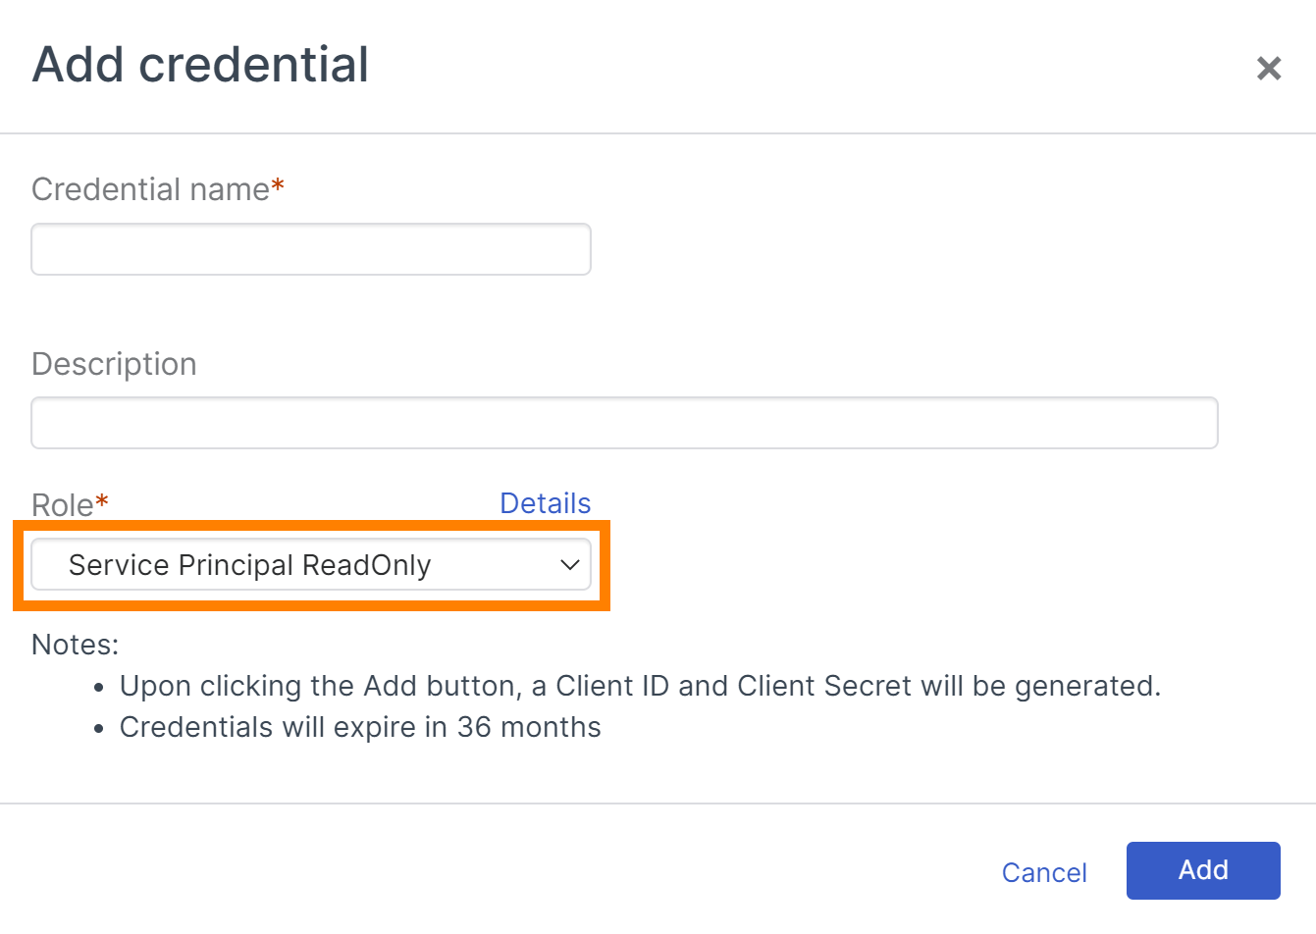Screen dimensions: 1316x934
Task: Click the Description field label
Action: click(114, 364)
